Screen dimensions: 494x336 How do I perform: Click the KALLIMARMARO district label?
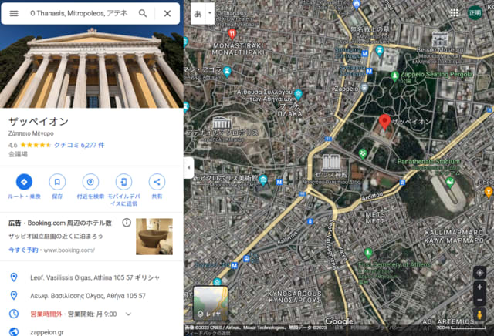point(454,237)
